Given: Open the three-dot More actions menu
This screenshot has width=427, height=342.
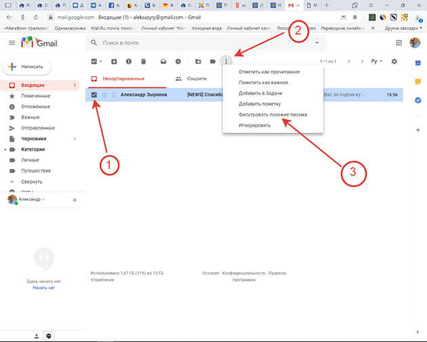Looking at the screenshot, I should (227, 62).
